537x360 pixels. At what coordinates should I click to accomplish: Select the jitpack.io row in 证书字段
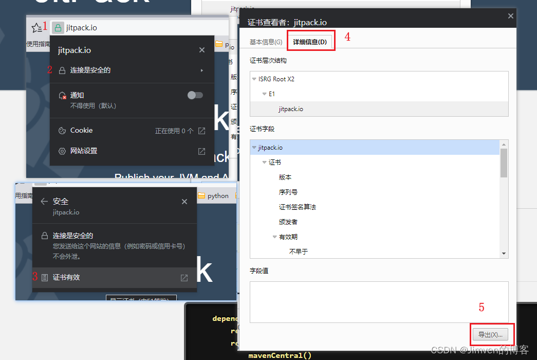coord(375,148)
